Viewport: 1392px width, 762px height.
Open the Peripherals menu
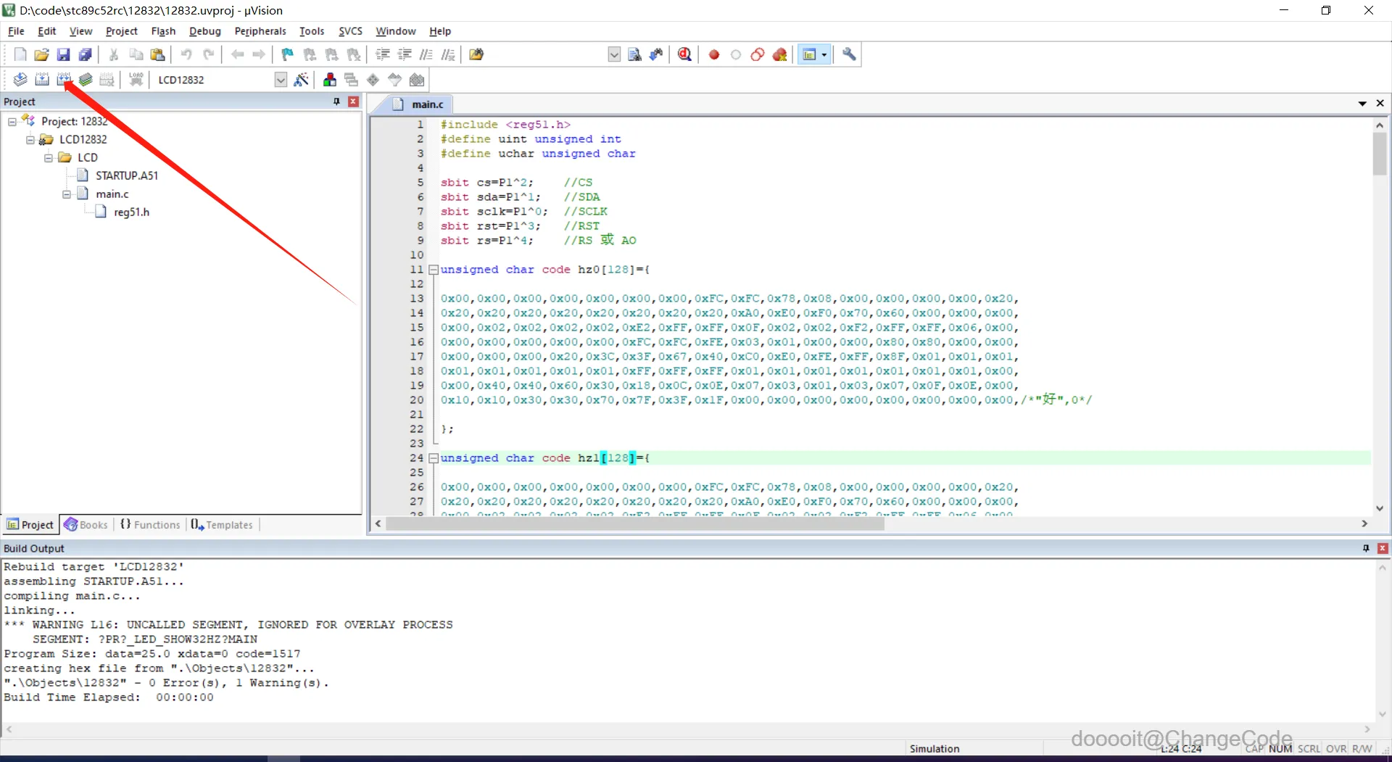260,31
